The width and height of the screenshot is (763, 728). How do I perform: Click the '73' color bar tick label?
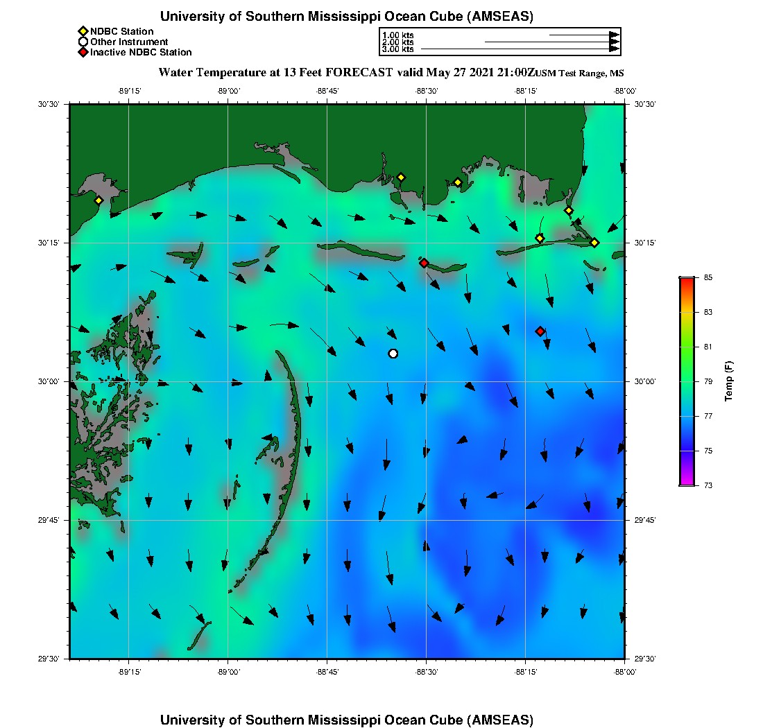[x=708, y=485]
